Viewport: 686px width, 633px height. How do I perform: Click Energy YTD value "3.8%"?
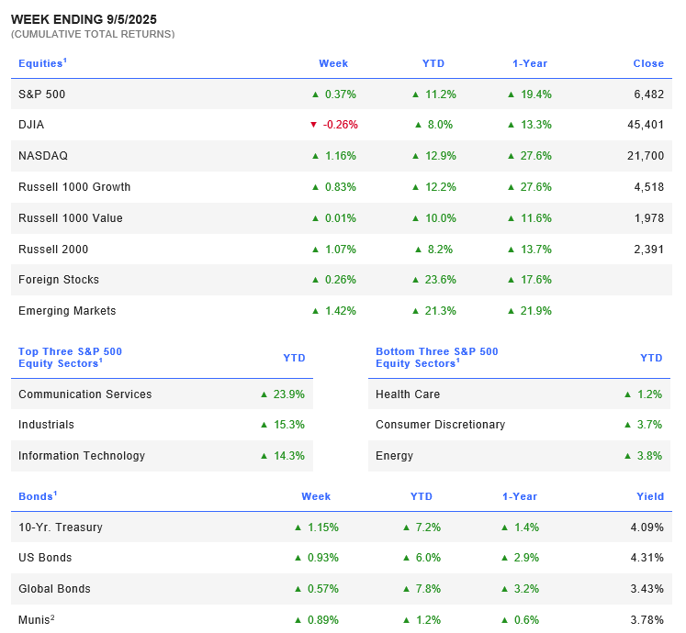(x=649, y=456)
